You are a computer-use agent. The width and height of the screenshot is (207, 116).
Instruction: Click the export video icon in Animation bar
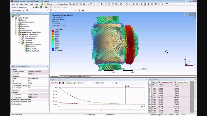[116, 83]
